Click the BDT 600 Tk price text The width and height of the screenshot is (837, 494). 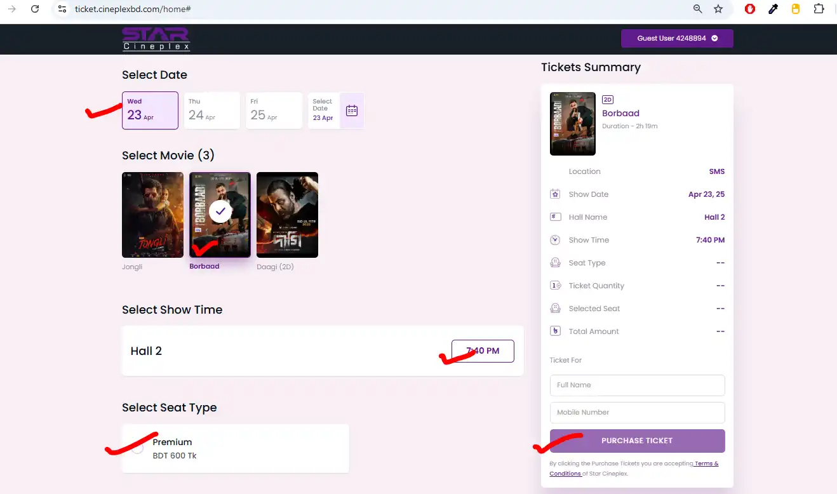[x=175, y=456]
